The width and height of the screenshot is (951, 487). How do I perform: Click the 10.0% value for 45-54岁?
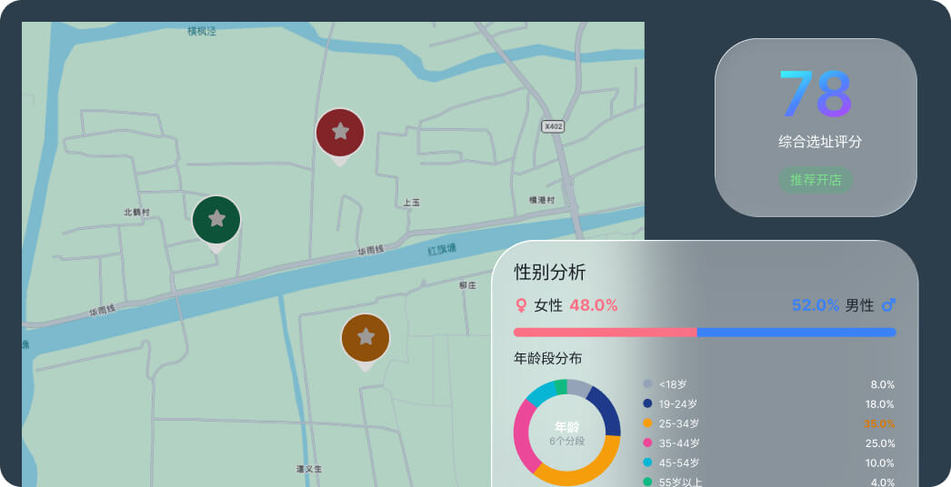pos(880,462)
